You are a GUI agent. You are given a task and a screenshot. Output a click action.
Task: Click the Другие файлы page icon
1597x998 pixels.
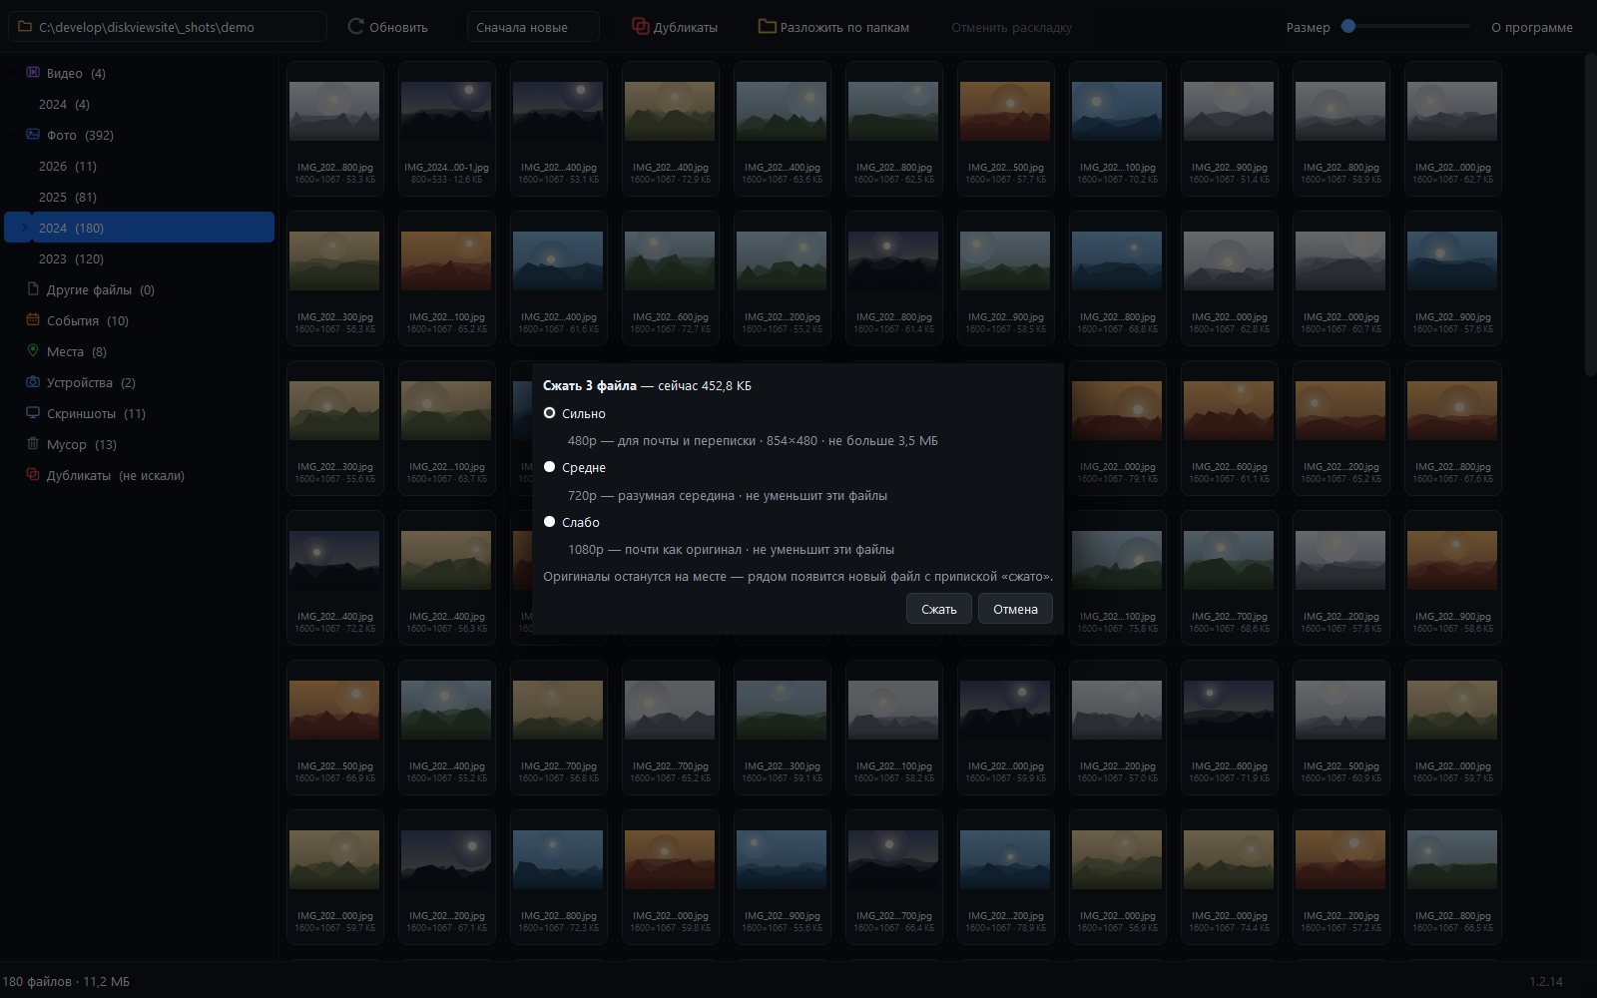tap(33, 288)
